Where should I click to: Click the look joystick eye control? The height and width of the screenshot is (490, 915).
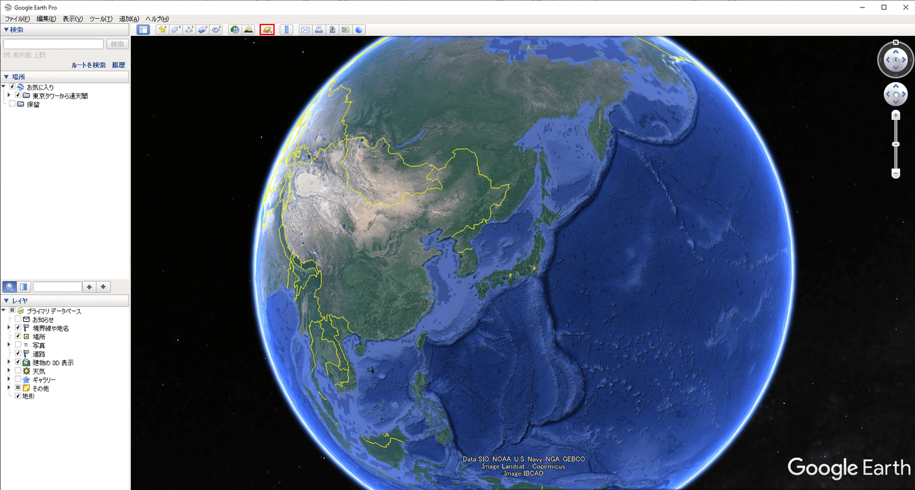click(896, 60)
